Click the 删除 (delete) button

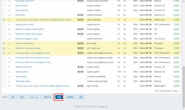tap(81, 97)
